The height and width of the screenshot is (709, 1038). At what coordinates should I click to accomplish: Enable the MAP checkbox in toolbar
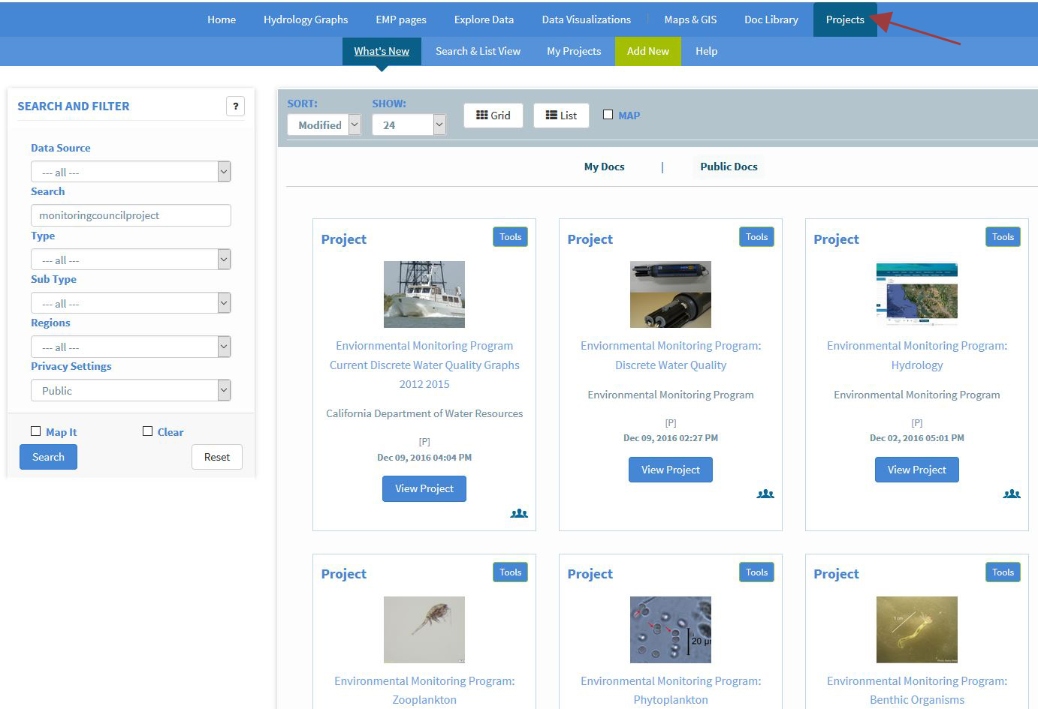tap(608, 115)
